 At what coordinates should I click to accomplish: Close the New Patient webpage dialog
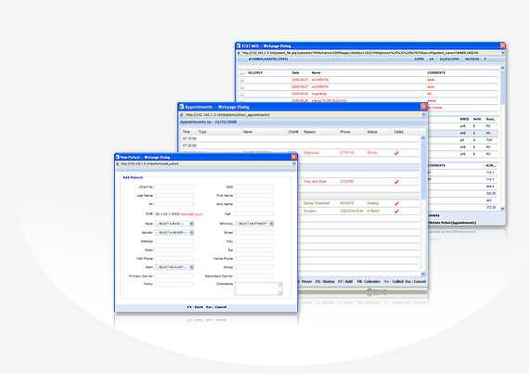(x=294, y=157)
